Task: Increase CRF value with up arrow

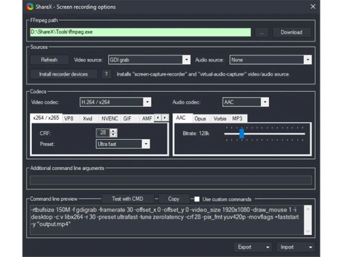Action: click(x=113, y=131)
